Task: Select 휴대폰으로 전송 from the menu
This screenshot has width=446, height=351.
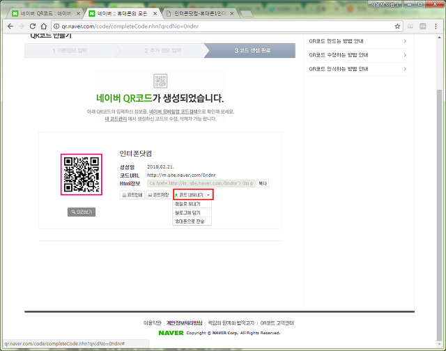Action: click(x=192, y=221)
